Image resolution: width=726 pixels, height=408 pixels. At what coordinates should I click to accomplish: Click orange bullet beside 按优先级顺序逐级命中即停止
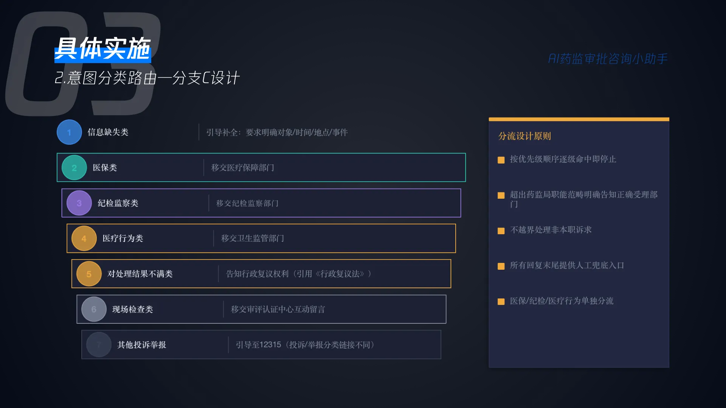pos(501,160)
